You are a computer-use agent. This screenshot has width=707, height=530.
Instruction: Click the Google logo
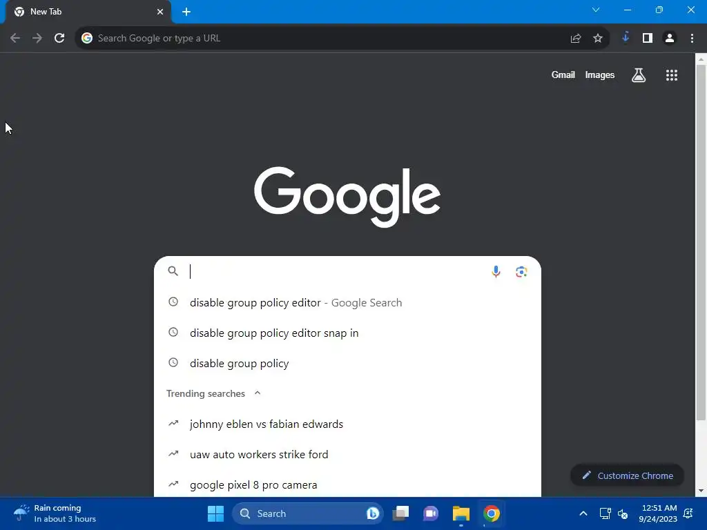(347, 197)
